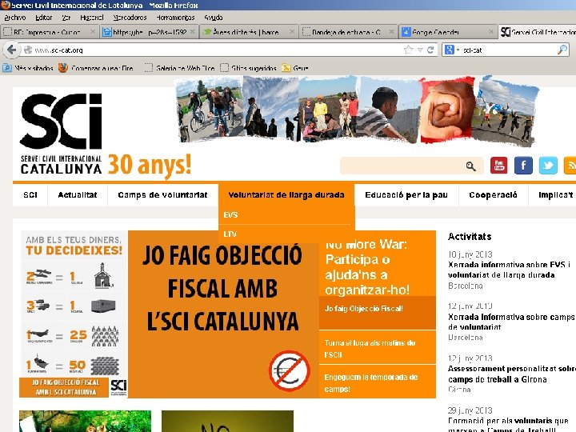Viewport: 576px width, 432px height.
Task: Open the SCI Twitter profile icon
Action: point(548,166)
